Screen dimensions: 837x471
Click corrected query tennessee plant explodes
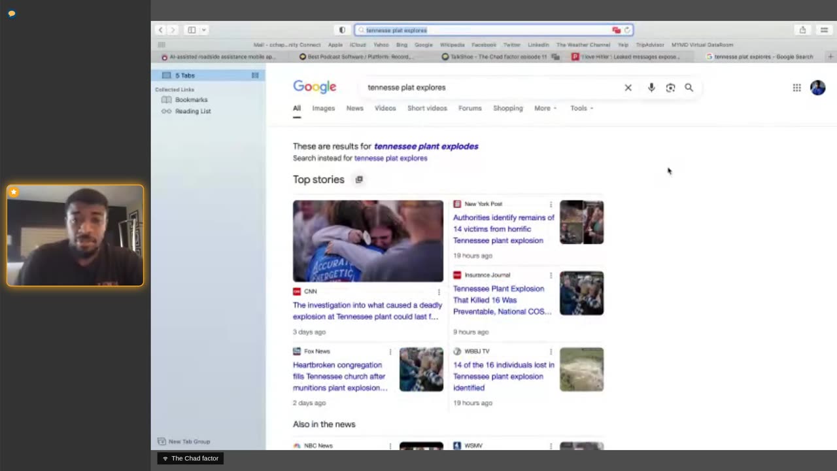pyautogui.click(x=426, y=147)
